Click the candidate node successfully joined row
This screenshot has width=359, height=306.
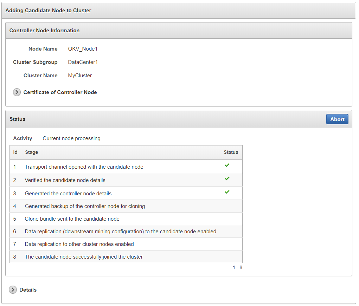[x=84, y=257]
